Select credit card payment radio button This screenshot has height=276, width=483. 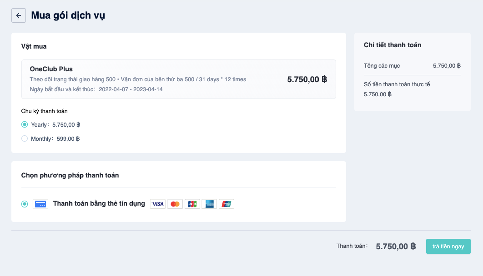(x=25, y=204)
